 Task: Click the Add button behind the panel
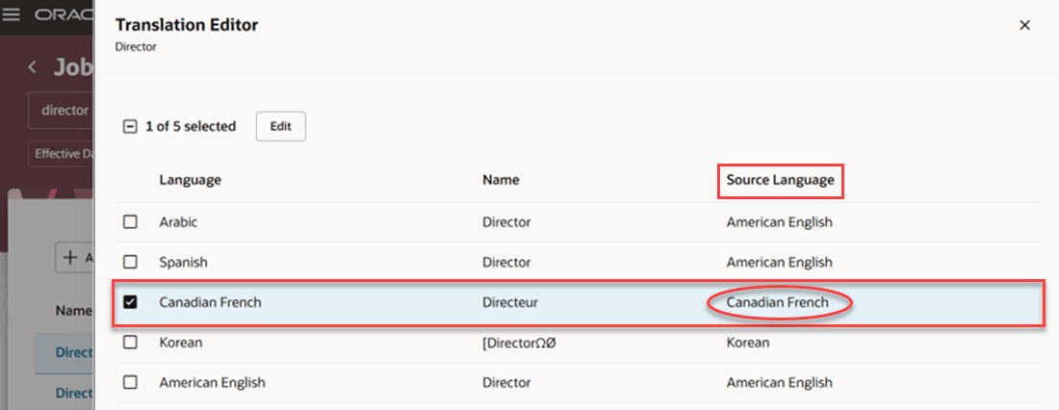(x=74, y=257)
